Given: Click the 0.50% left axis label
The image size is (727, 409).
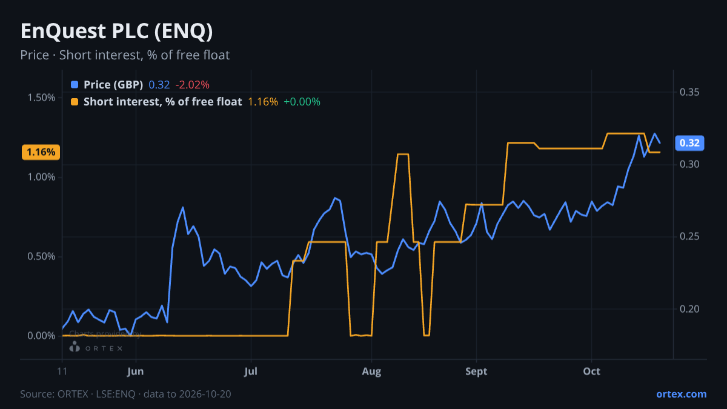Looking at the screenshot, I should tap(42, 256).
